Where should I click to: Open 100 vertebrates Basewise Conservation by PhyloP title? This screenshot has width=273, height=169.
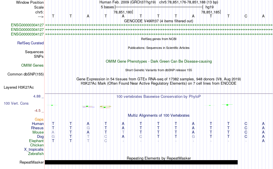tap(158, 97)
